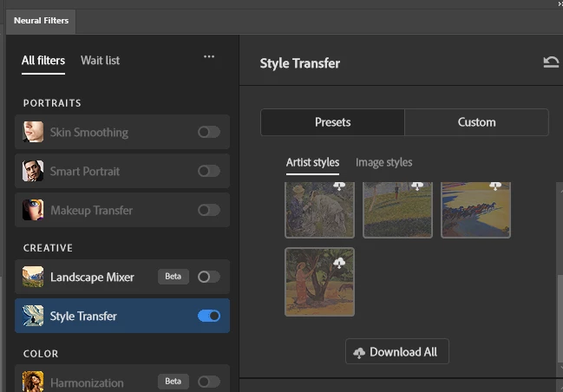563x392 pixels.
Task: Click download cloud on green hillside painting
Action: click(x=417, y=186)
